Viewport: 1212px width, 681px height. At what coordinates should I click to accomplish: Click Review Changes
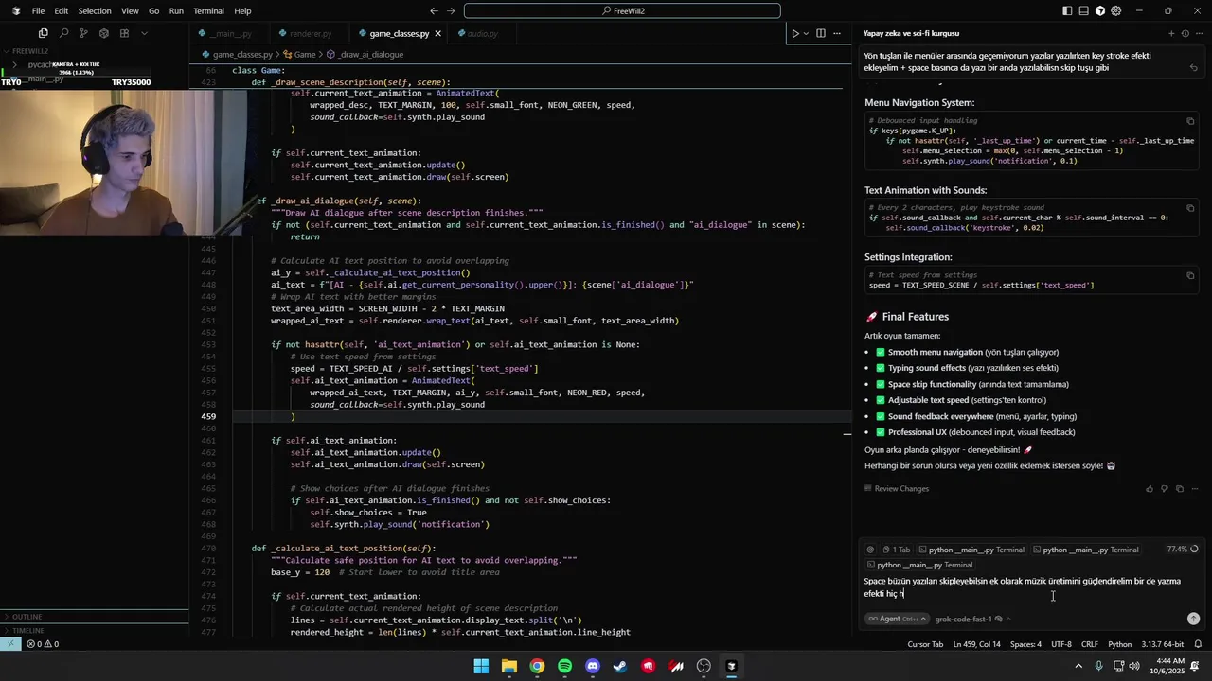(x=896, y=489)
